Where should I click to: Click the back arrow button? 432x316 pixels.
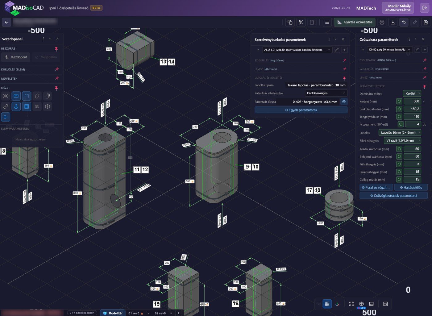coord(6,22)
